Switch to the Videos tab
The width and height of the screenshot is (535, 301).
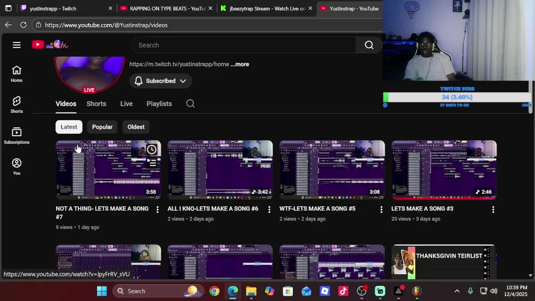tap(66, 104)
